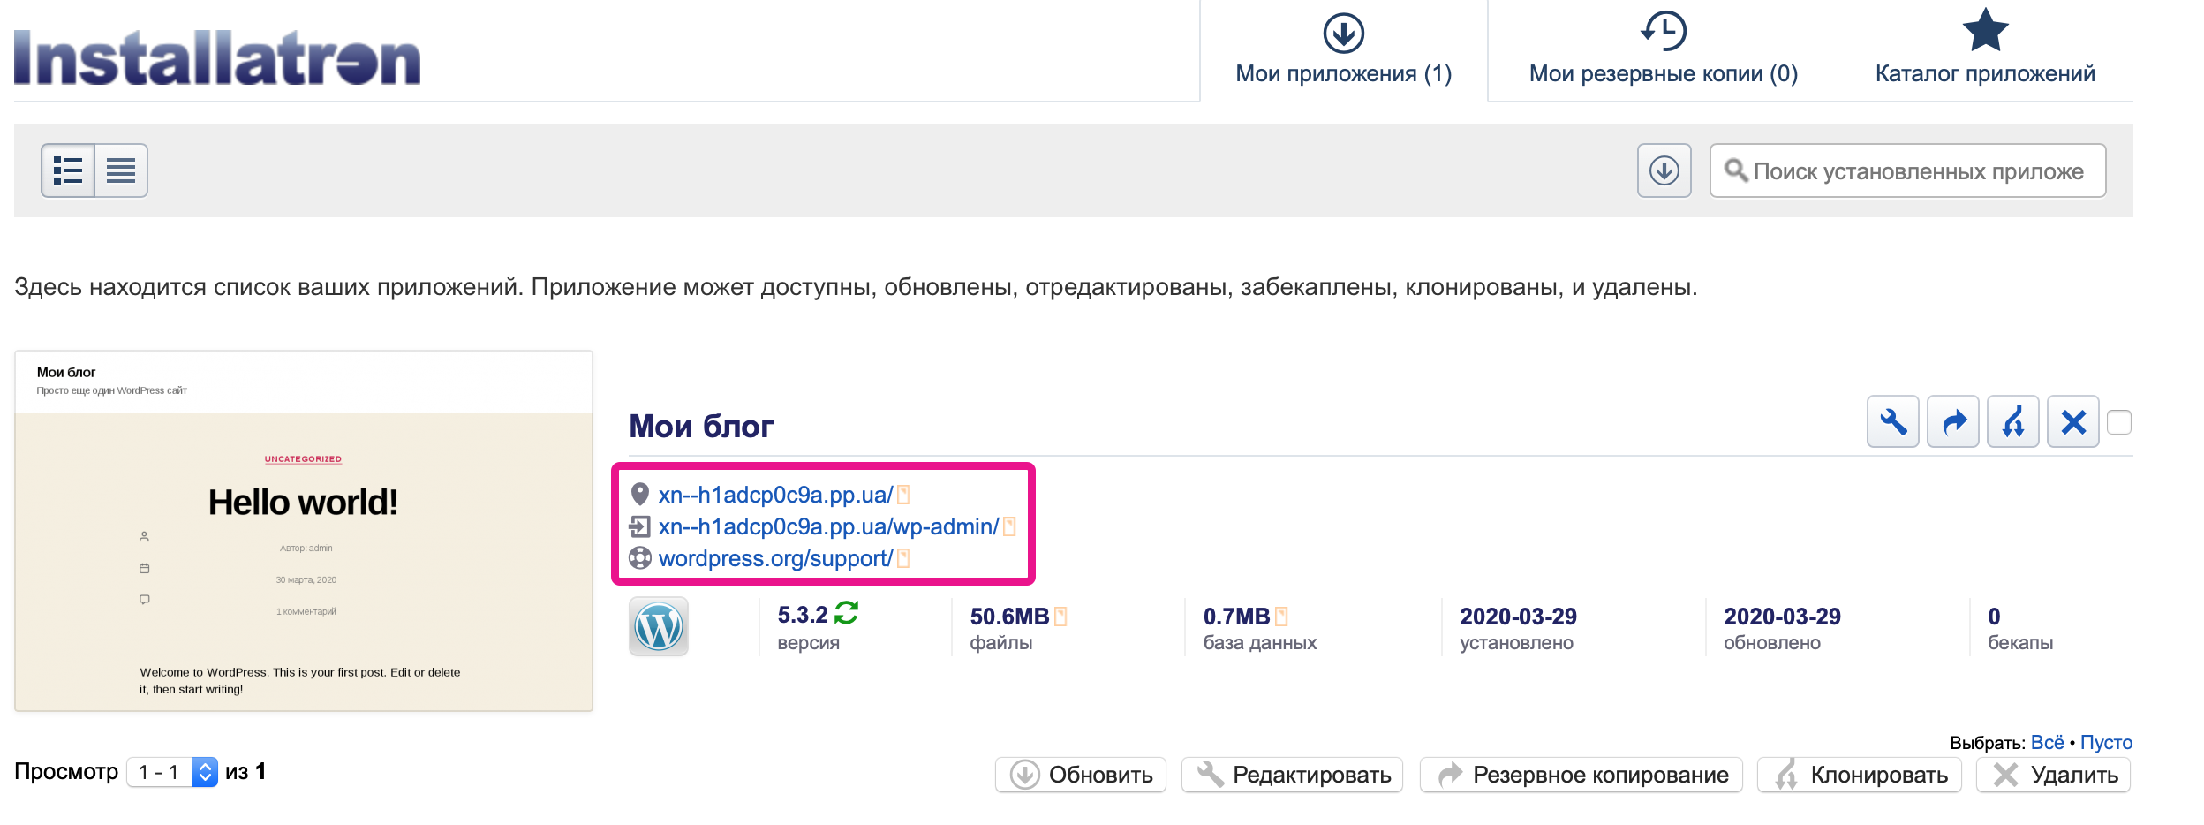Click the backup arrow icon for Мои блог
Image resolution: width=2204 pixels, height=825 pixels.
(x=1953, y=422)
